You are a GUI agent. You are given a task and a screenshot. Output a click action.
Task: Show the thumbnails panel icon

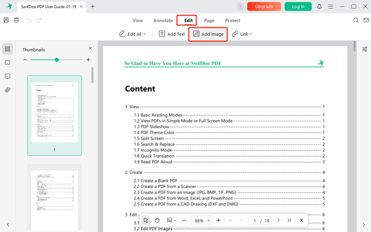7,49
